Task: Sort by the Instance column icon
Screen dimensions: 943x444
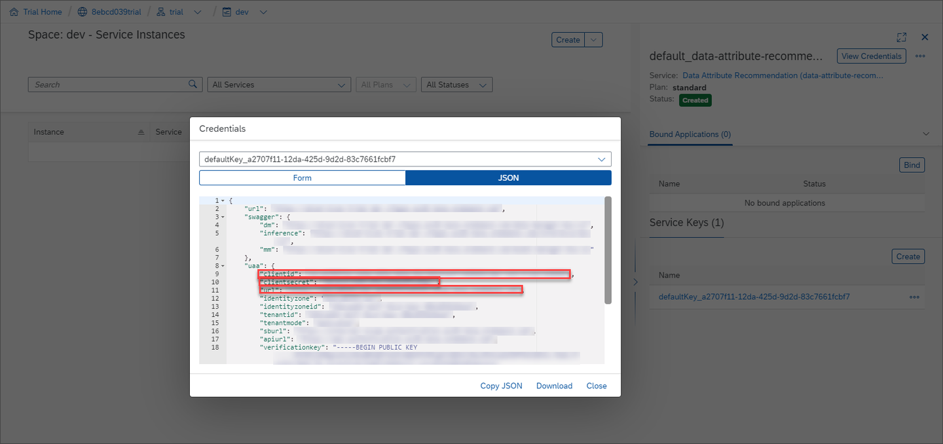Action: pyautogui.click(x=141, y=132)
